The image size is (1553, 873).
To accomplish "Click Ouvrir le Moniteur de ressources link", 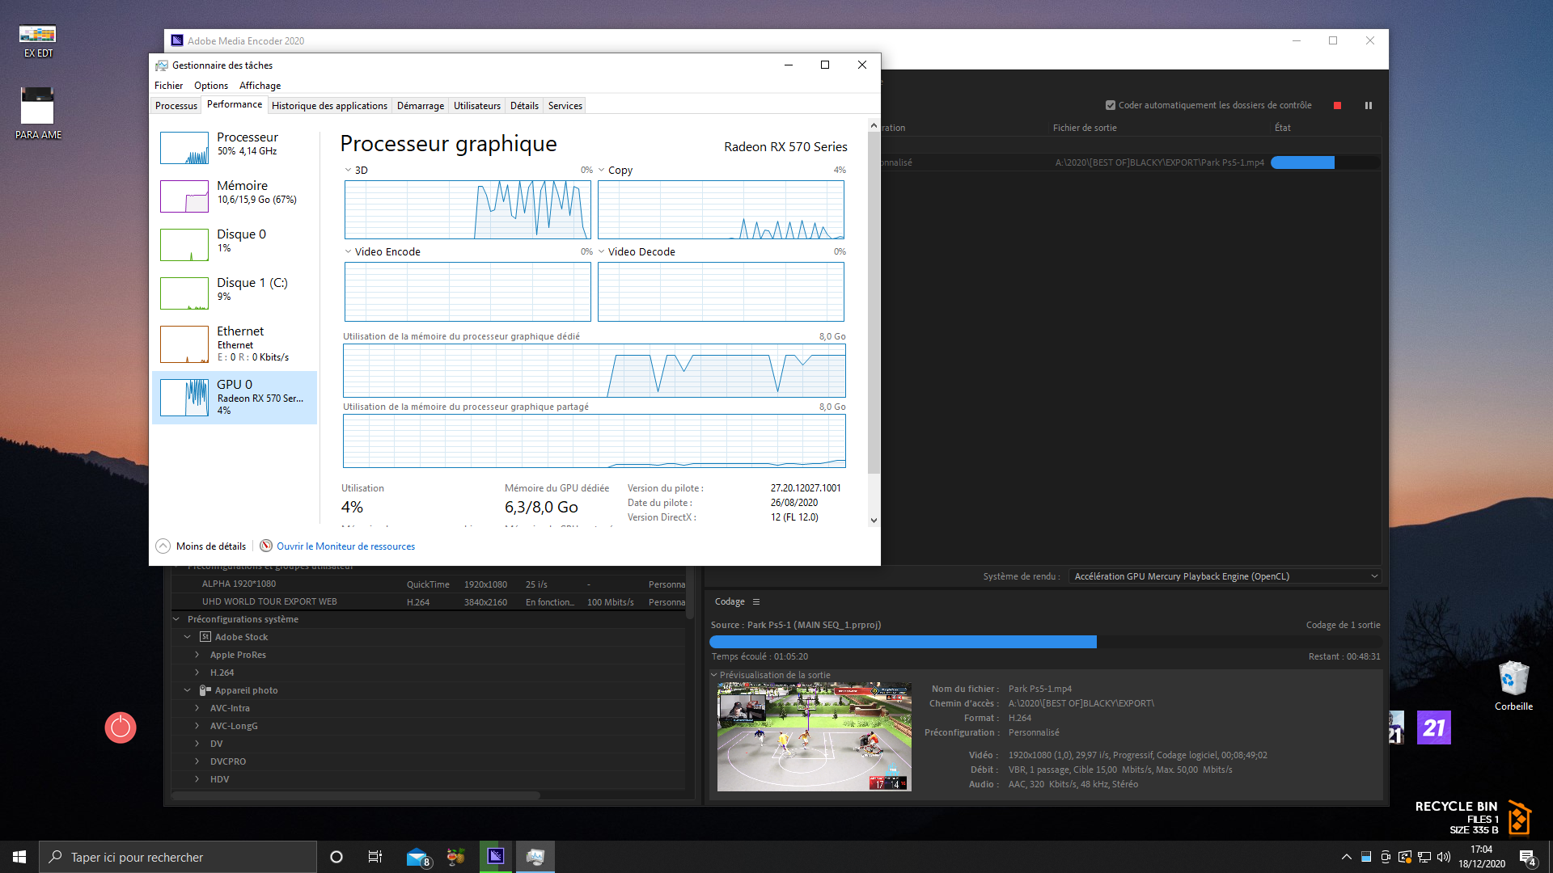I will (345, 546).
